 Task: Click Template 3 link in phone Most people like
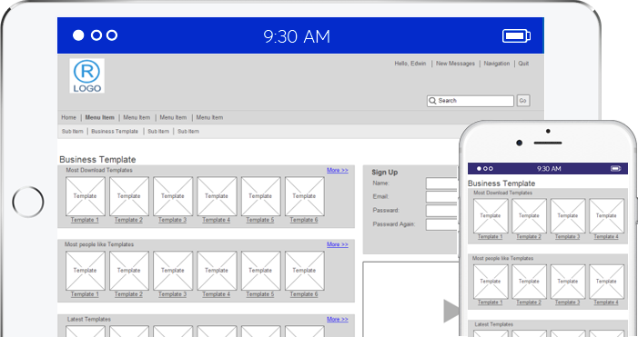tap(568, 302)
